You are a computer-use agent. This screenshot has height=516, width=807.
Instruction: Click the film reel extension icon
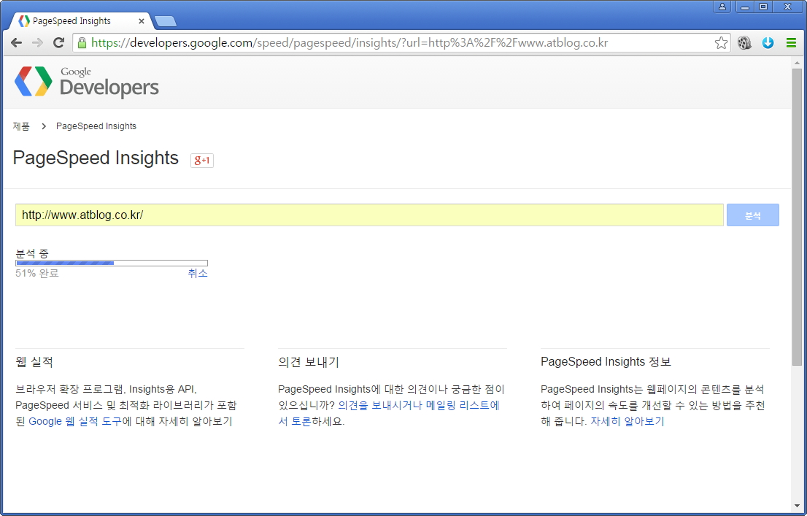744,43
